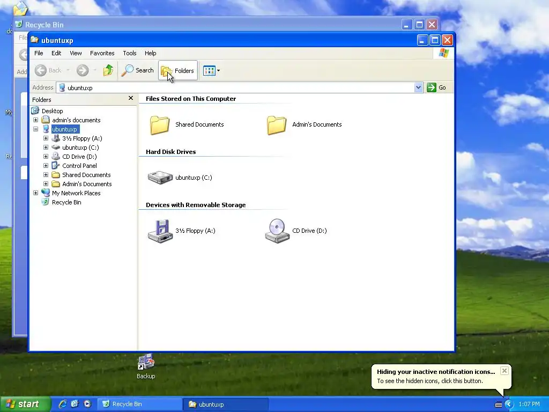Open the Start menu
549x412 pixels.
pos(25,404)
